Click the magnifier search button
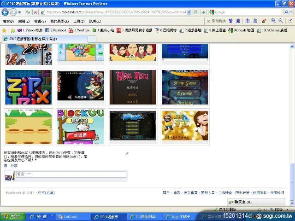 point(286,12)
